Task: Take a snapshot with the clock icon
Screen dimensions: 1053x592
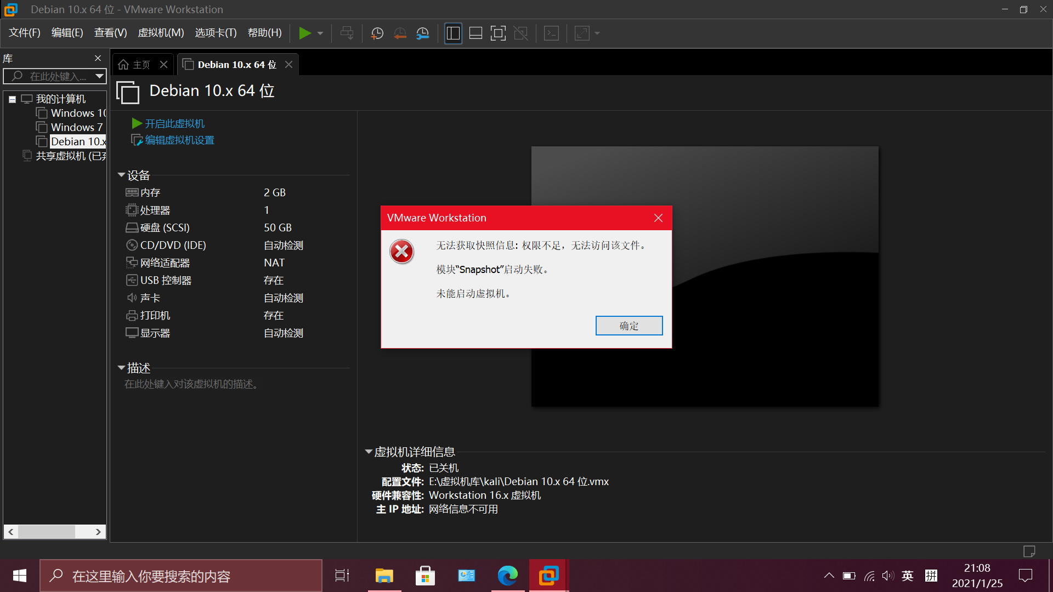Action: coord(377,33)
